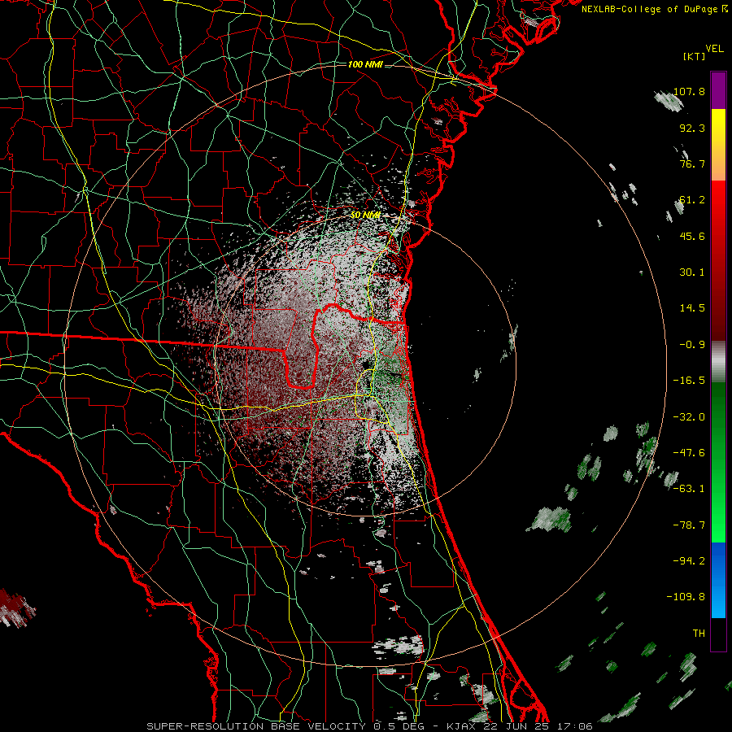The width and height of the screenshot is (732, 732).
Task: Click the 45.6 velocity scale value
Action: (692, 236)
